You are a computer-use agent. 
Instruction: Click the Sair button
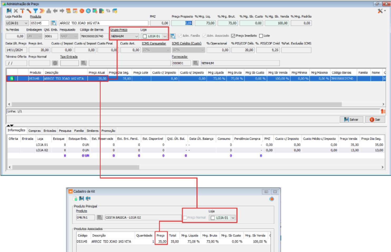[x=375, y=120]
